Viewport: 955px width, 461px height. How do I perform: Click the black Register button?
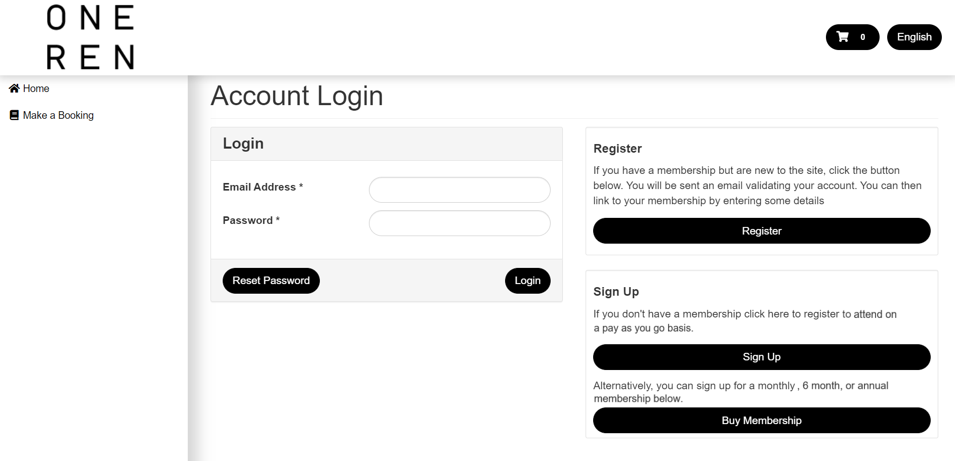tap(761, 231)
